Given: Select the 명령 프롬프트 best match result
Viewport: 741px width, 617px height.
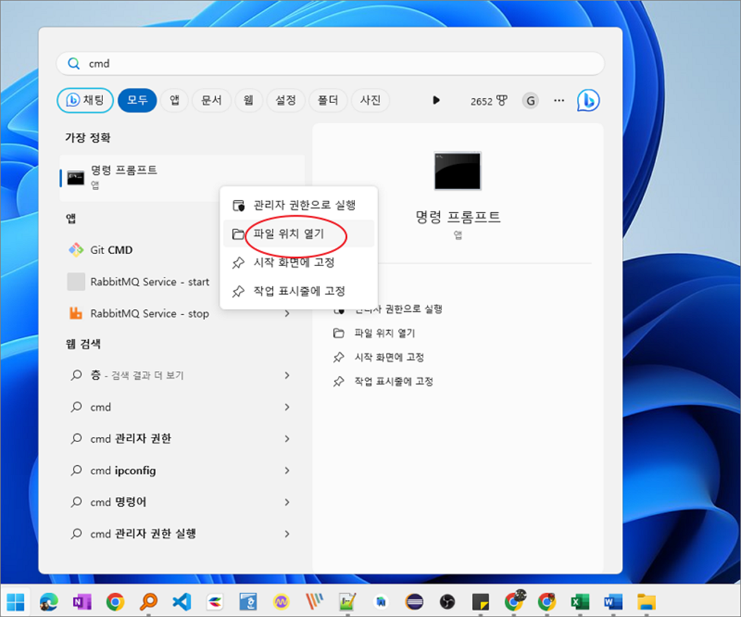Looking at the screenshot, I should pyautogui.click(x=182, y=178).
